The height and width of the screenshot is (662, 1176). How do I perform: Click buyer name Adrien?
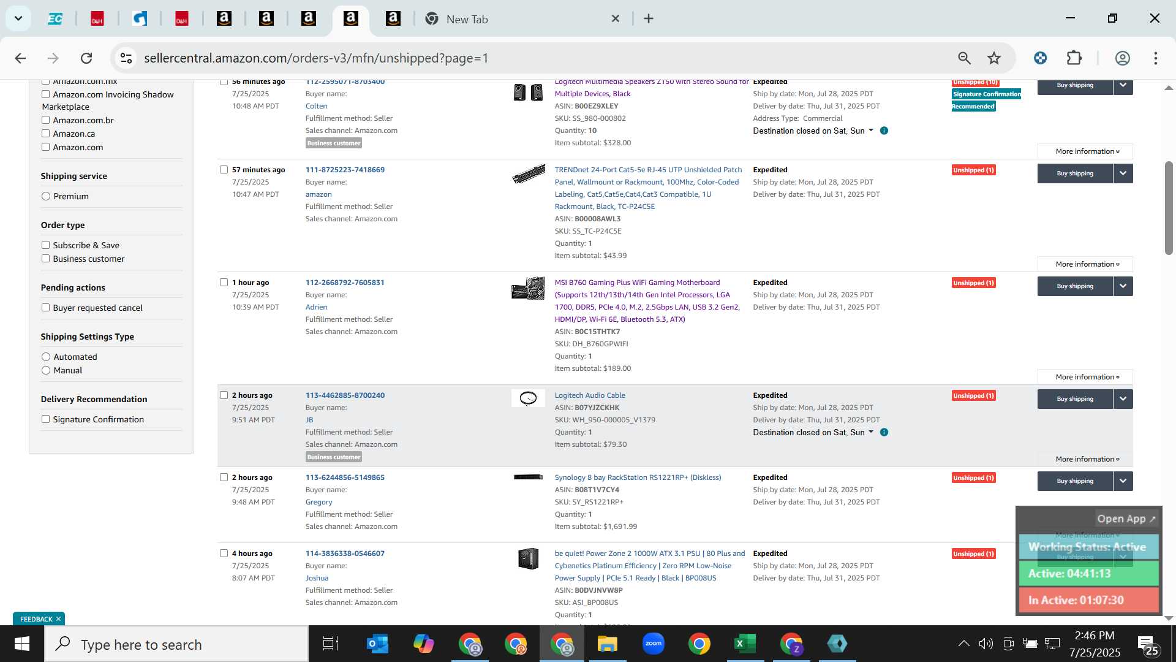point(316,307)
